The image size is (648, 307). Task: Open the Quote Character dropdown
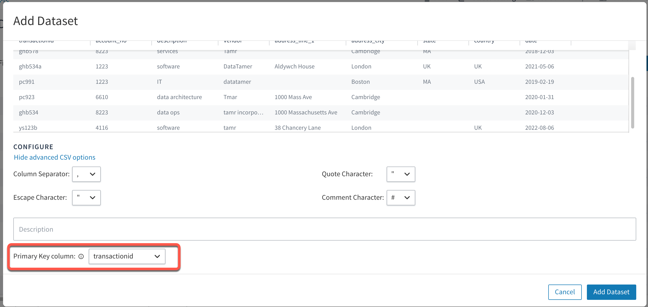coord(400,174)
